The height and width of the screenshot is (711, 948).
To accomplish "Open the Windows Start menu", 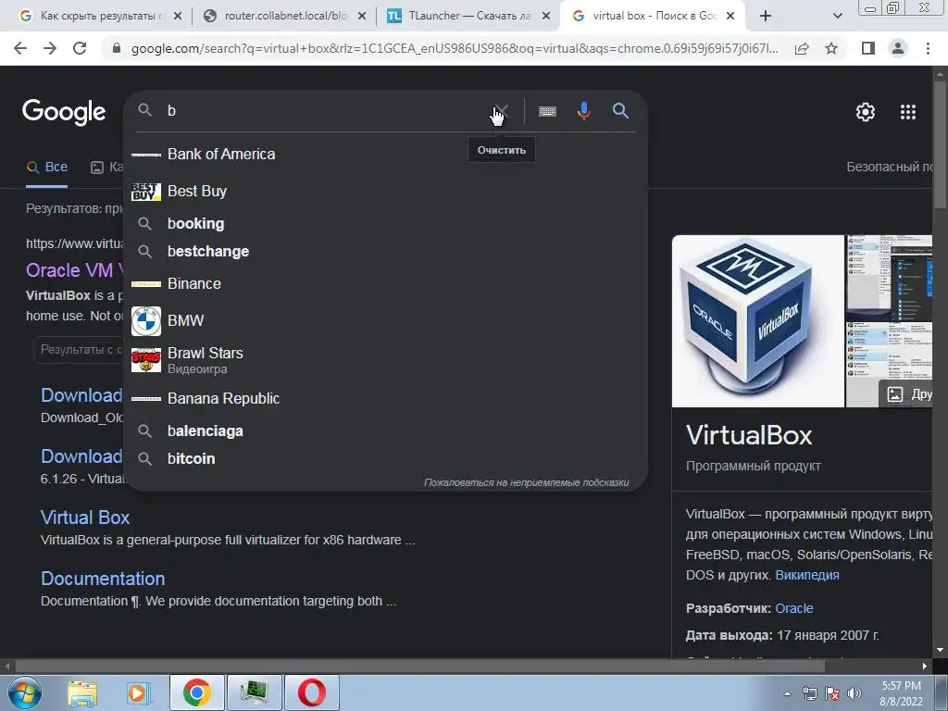I will [25, 692].
